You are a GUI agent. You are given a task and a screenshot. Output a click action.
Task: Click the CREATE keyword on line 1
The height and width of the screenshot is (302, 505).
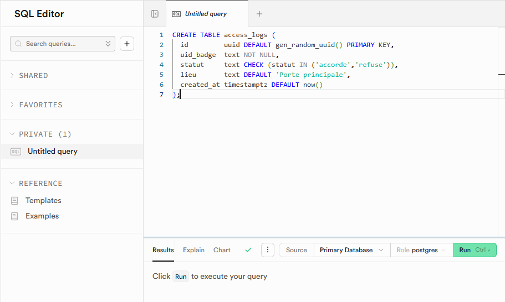click(184, 35)
